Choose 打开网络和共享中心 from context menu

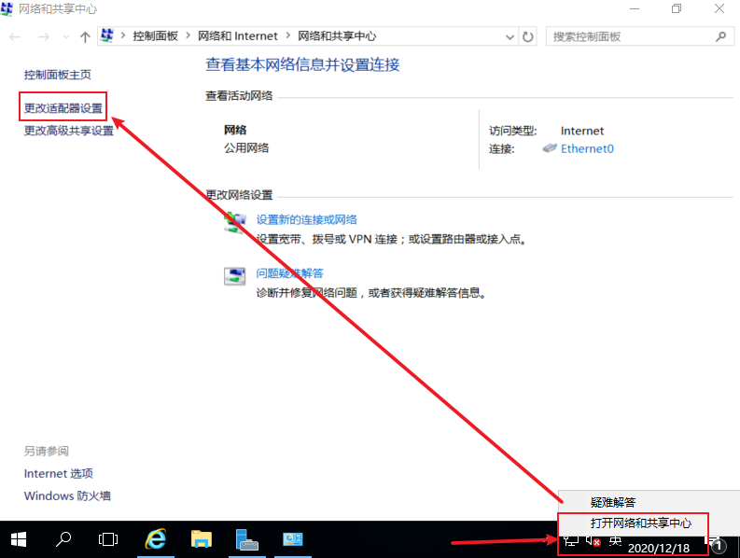point(641,523)
